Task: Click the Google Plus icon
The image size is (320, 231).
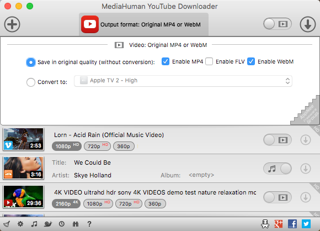Action: [x=279, y=224]
